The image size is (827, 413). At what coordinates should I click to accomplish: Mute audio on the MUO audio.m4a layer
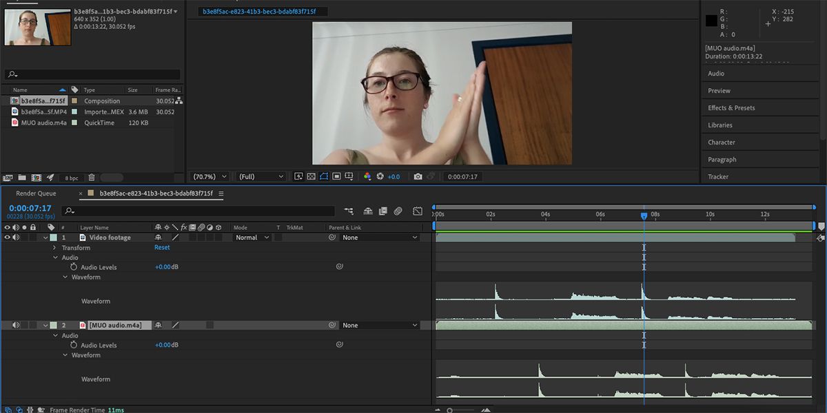(x=15, y=324)
